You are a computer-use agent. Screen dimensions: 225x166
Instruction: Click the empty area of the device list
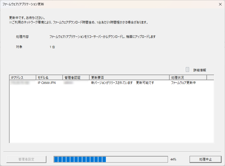pos(111,116)
